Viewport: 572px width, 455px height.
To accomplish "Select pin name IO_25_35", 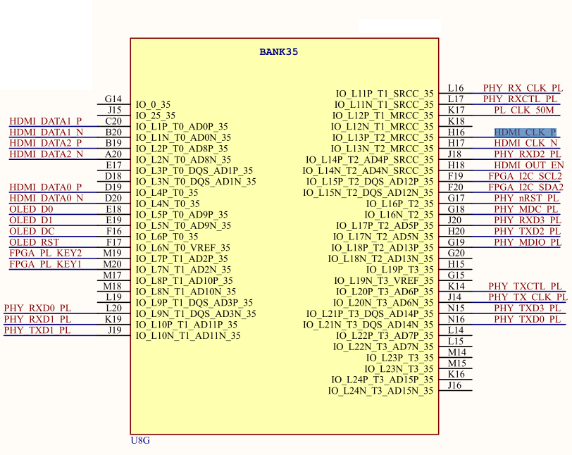I will coord(156,116).
